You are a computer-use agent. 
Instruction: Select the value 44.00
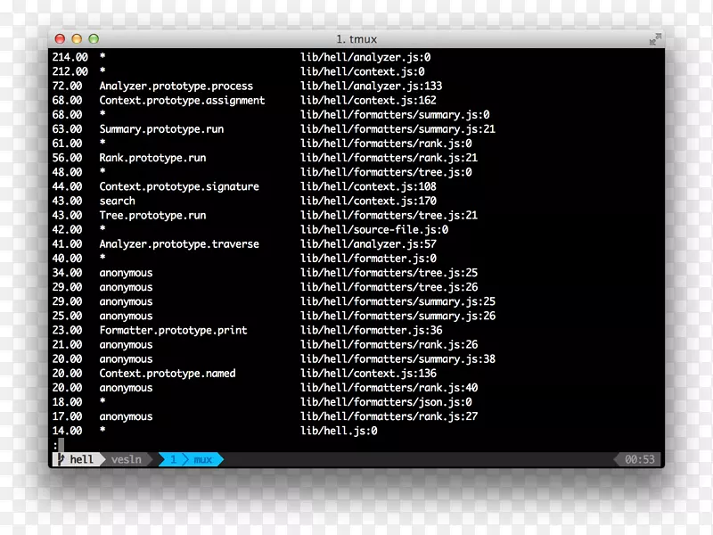tap(67, 186)
